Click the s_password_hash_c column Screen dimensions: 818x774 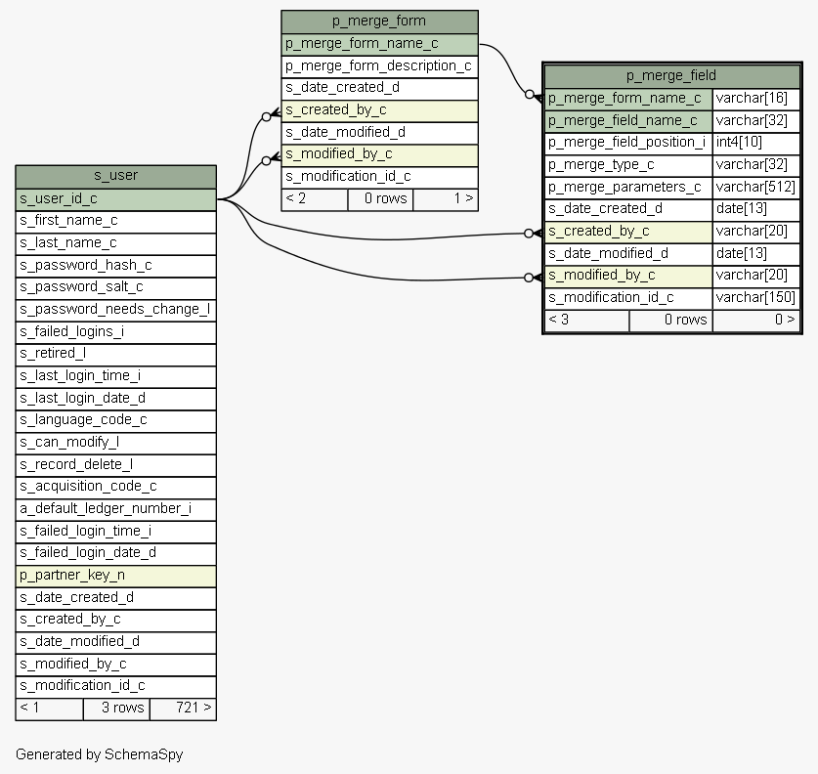pos(115,265)
